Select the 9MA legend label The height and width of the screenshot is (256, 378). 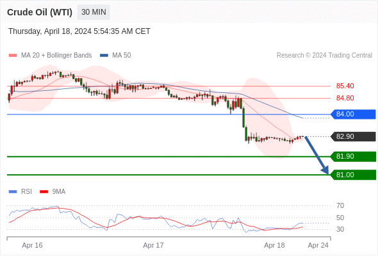pos(59,192)
